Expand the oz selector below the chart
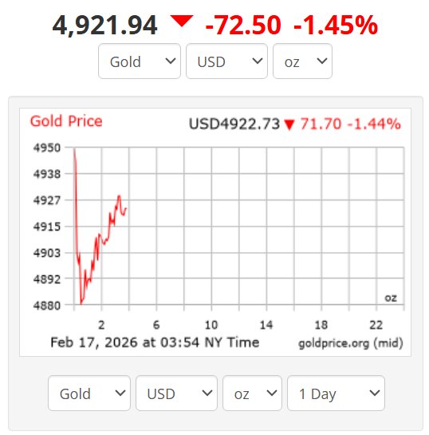Image resolution: width=429 pixels, height=435 pixels. [252, 393]
